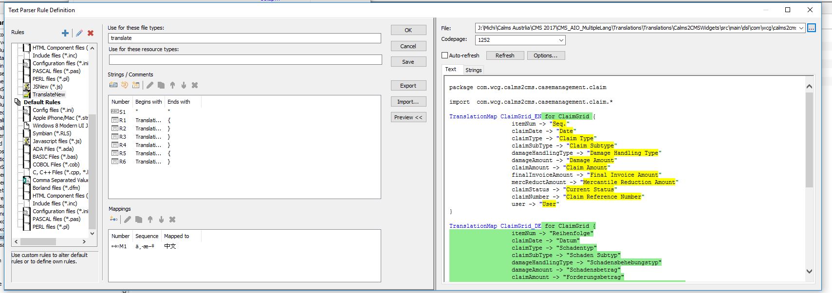The width and height of the screenshot is (832, 293).
Task: Click the pencil icon to edit rule
Action: (x=79, y=33)
